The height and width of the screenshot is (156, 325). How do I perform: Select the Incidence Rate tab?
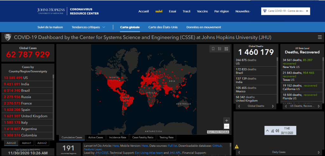click(x=117, y=138)
